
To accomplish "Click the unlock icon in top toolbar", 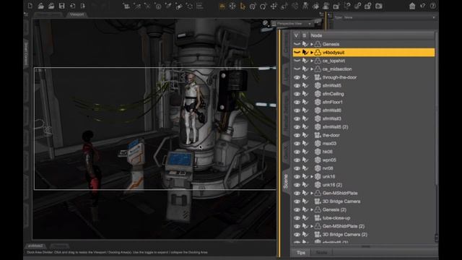I will (x=368, y=6).
